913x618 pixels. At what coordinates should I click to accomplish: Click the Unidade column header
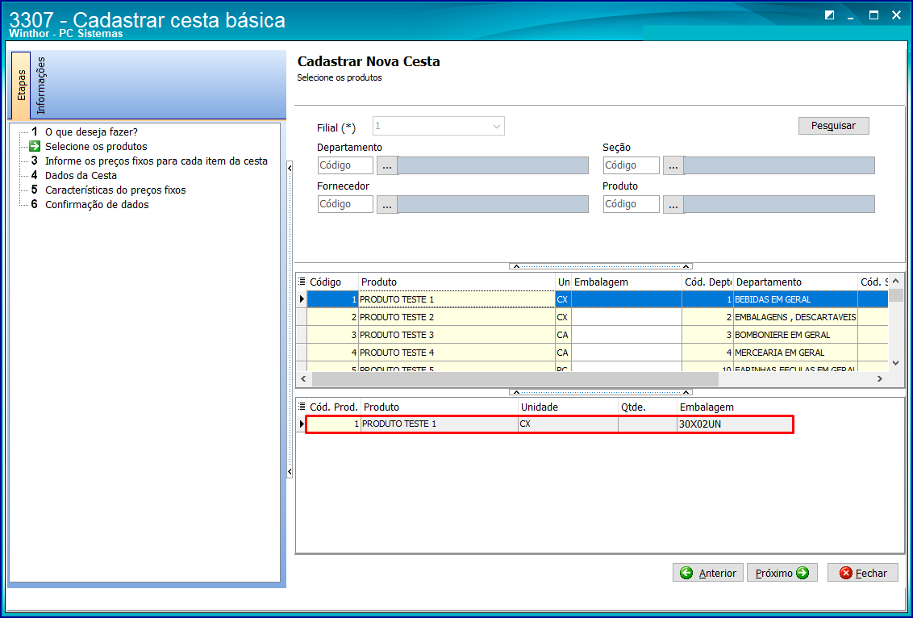(x=568, y=407)
